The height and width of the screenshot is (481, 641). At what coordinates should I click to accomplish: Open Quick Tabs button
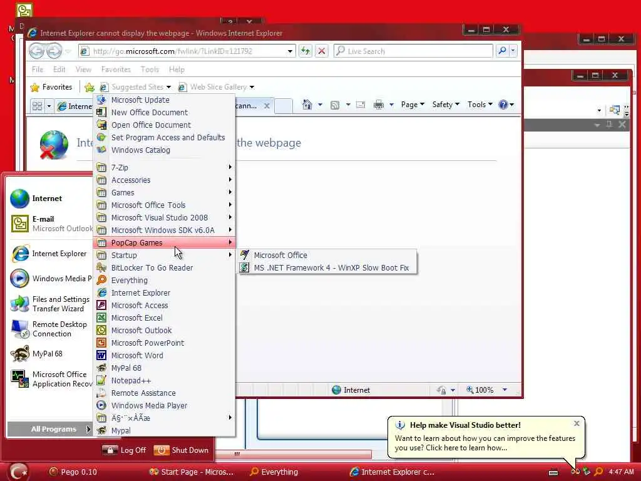(37, 106)
